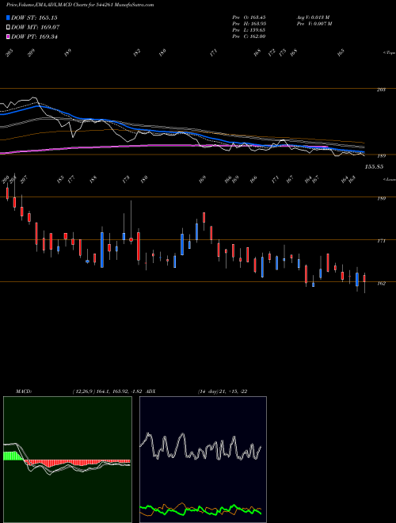Viewport: 396px width, 523px height.
Task: Select the 'DOW ST: 165.15' legend label
Action: (x=34, y=17)
